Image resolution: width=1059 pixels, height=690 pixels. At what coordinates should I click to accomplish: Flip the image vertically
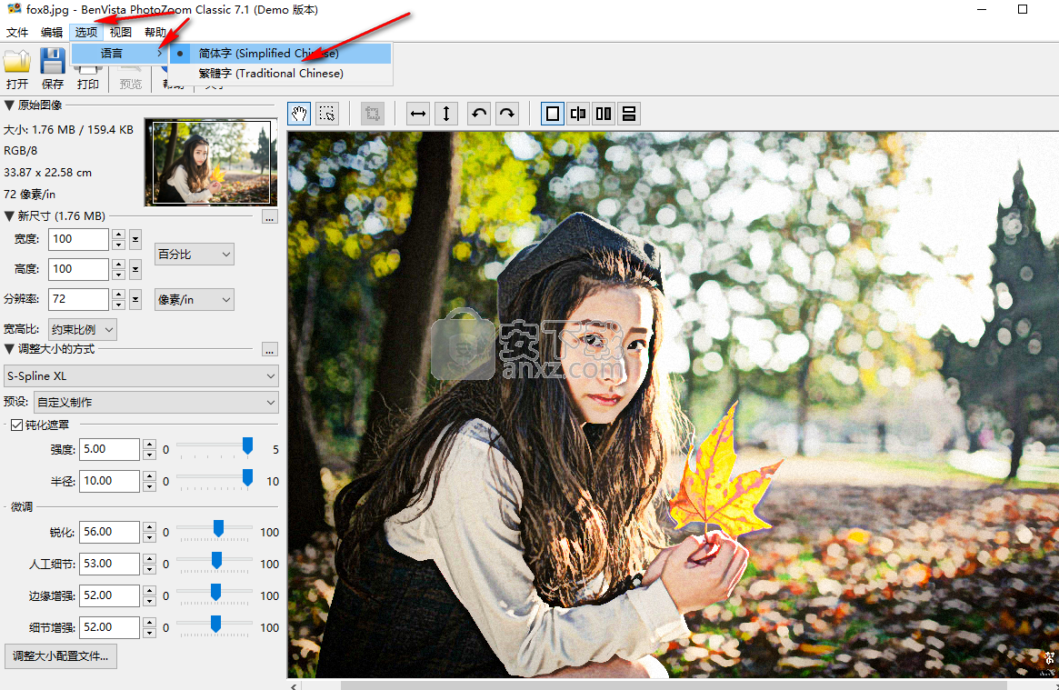coord(445,114)
